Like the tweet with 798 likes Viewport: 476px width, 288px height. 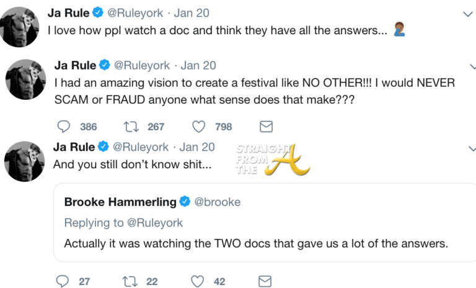click(198, 127)
